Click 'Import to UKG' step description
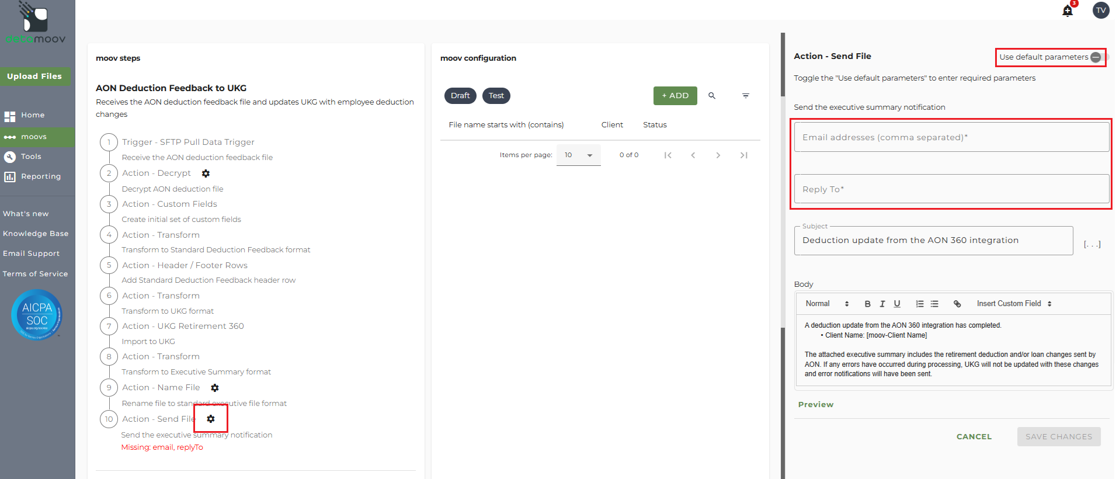 click(x=148, y=342)
